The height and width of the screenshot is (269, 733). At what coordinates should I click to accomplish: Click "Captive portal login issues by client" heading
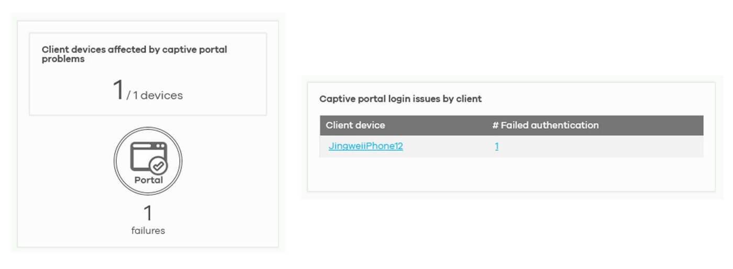click(401, 99)
